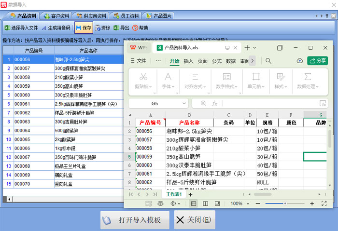Enter full screen view in WPS
Screen dimensions: 338x231
click(x=324, y=204)
